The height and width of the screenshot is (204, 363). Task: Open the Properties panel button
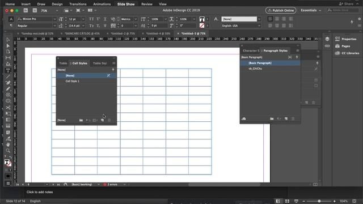[x=347, y=39]
